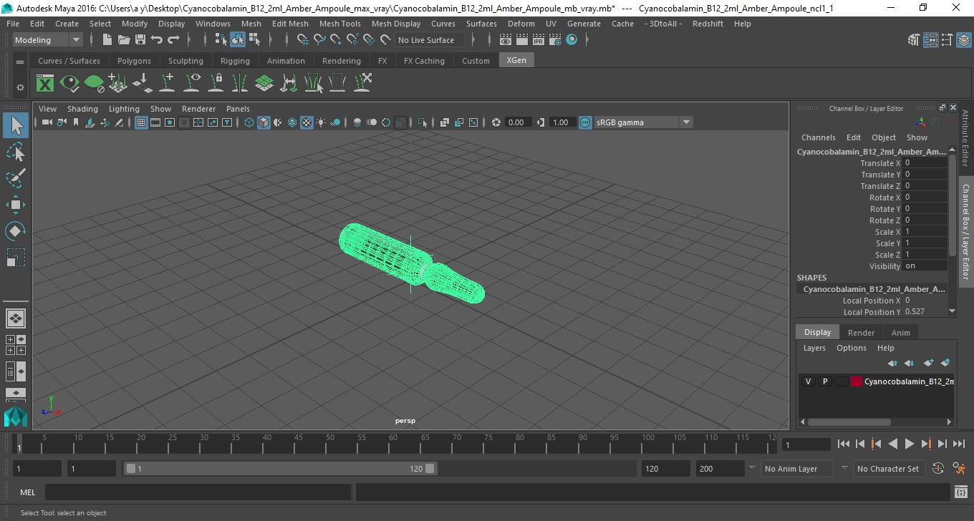Toggle wireframe display in viewport
The height and width of the screenshot is (521, 974).
[x=249, y=122]
